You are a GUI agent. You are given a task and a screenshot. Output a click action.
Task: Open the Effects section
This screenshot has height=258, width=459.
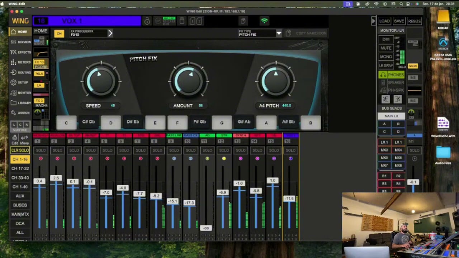(20, 52)
